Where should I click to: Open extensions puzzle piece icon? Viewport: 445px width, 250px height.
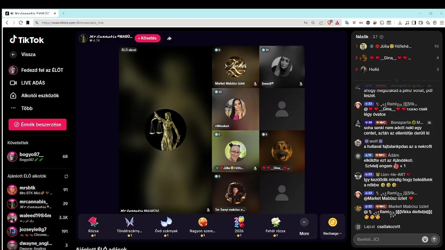pos(382,23)
